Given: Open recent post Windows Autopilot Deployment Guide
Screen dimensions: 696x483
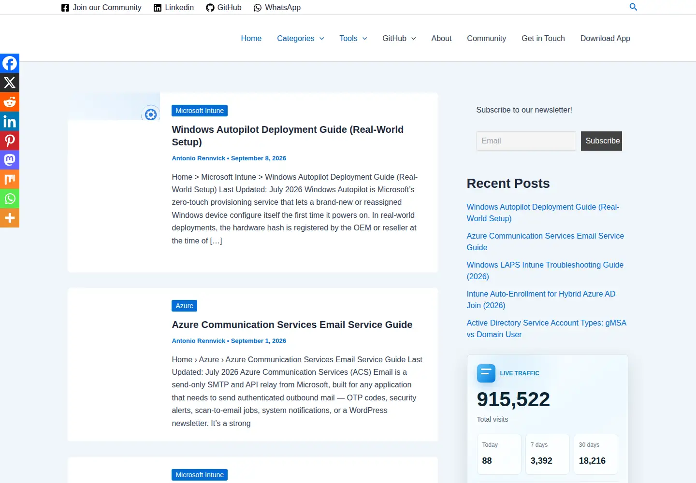Looking at the screenshot, I should [x=543, y=213].
